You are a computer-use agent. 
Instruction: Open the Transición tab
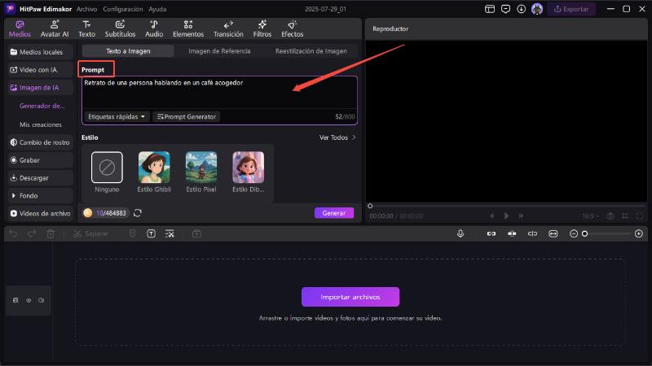[228, 29]
